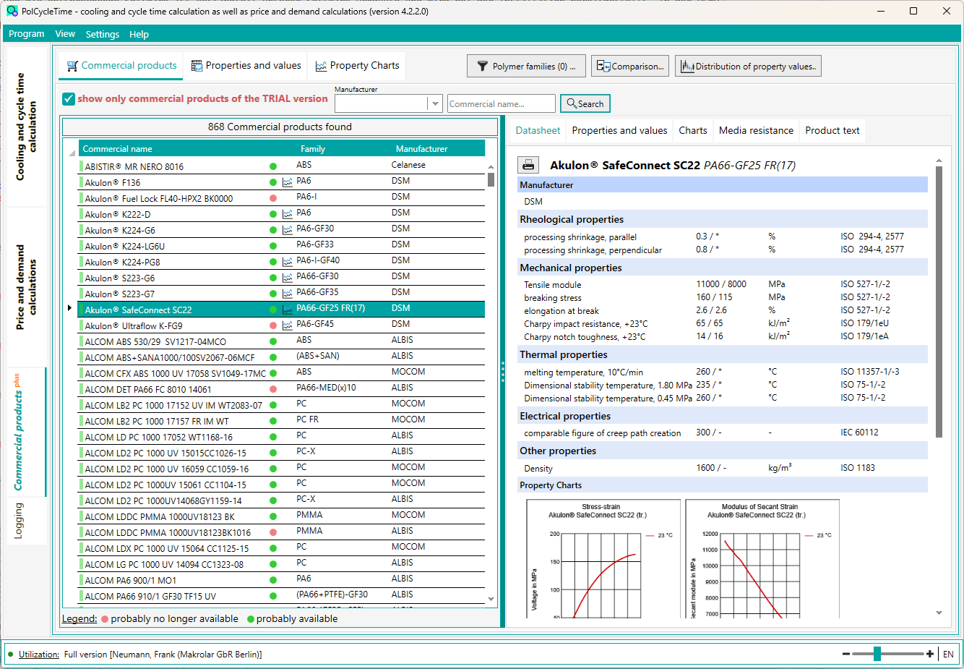Select the row 'ALCOM LD PC 1000 17052 WT1168-16'
The width and height of the screenshot is (964, 669).
click(x=281, y=437)
